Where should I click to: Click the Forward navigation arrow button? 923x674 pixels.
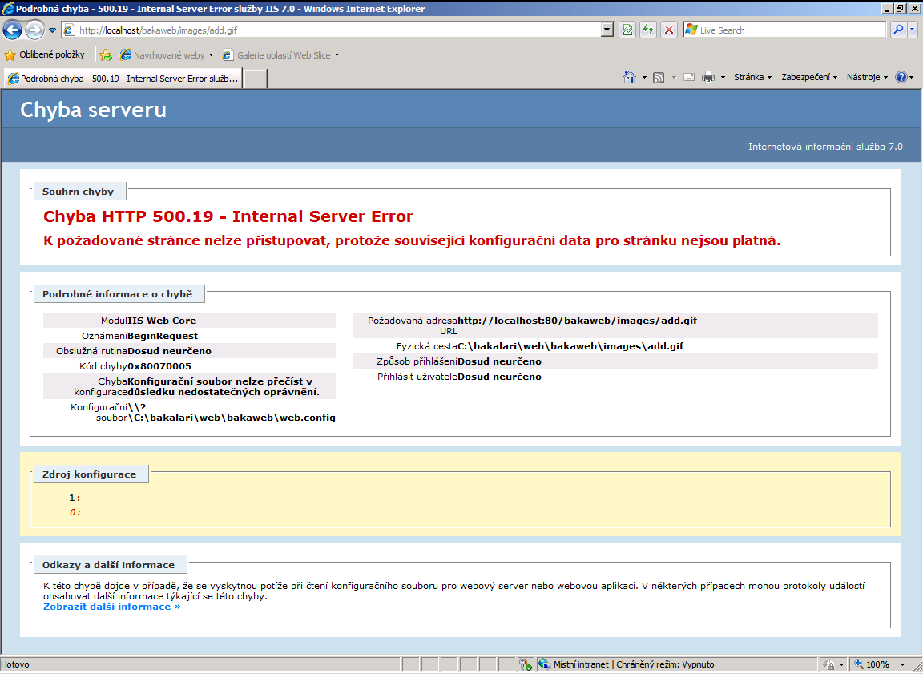34,30
